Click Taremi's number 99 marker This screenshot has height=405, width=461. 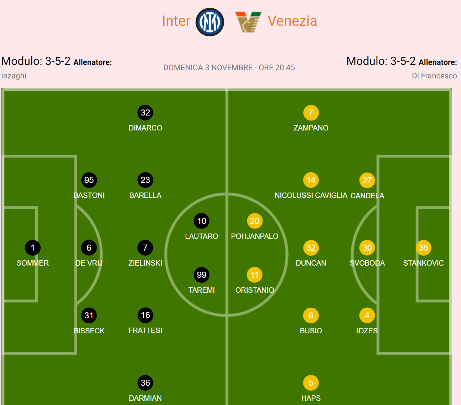tap(202, 275)
